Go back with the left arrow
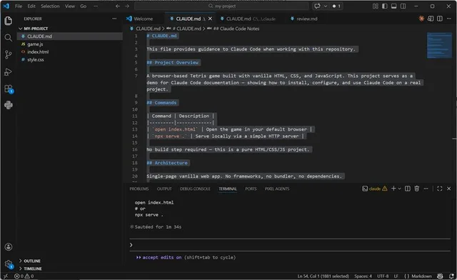 tap(117, 6)
